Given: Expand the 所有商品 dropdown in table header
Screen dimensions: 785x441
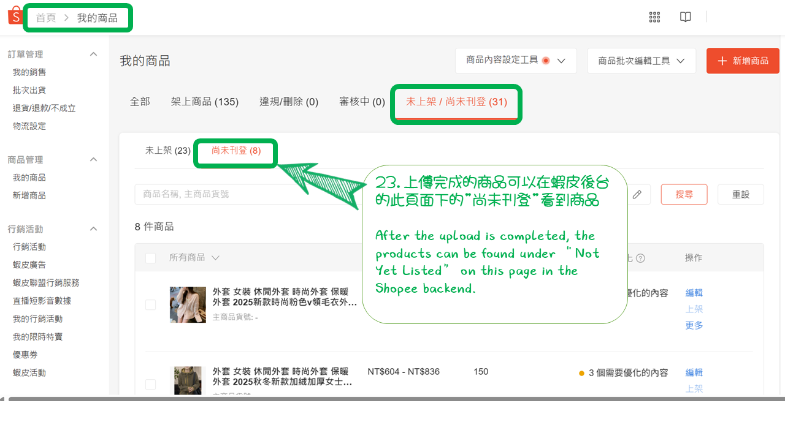Looking at the screenshot, I should 196,257.
